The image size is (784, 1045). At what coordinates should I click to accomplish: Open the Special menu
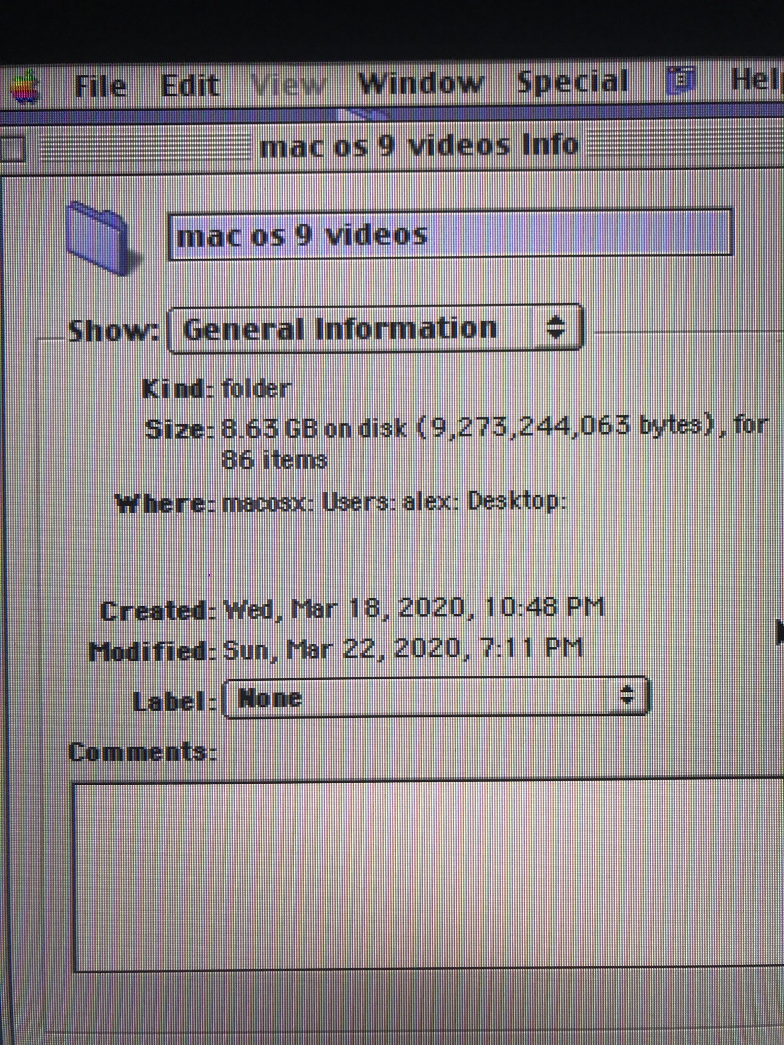(572, 82)
